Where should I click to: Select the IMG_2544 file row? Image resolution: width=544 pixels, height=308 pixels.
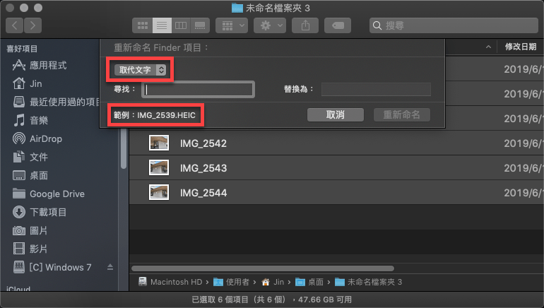point(336,192)
